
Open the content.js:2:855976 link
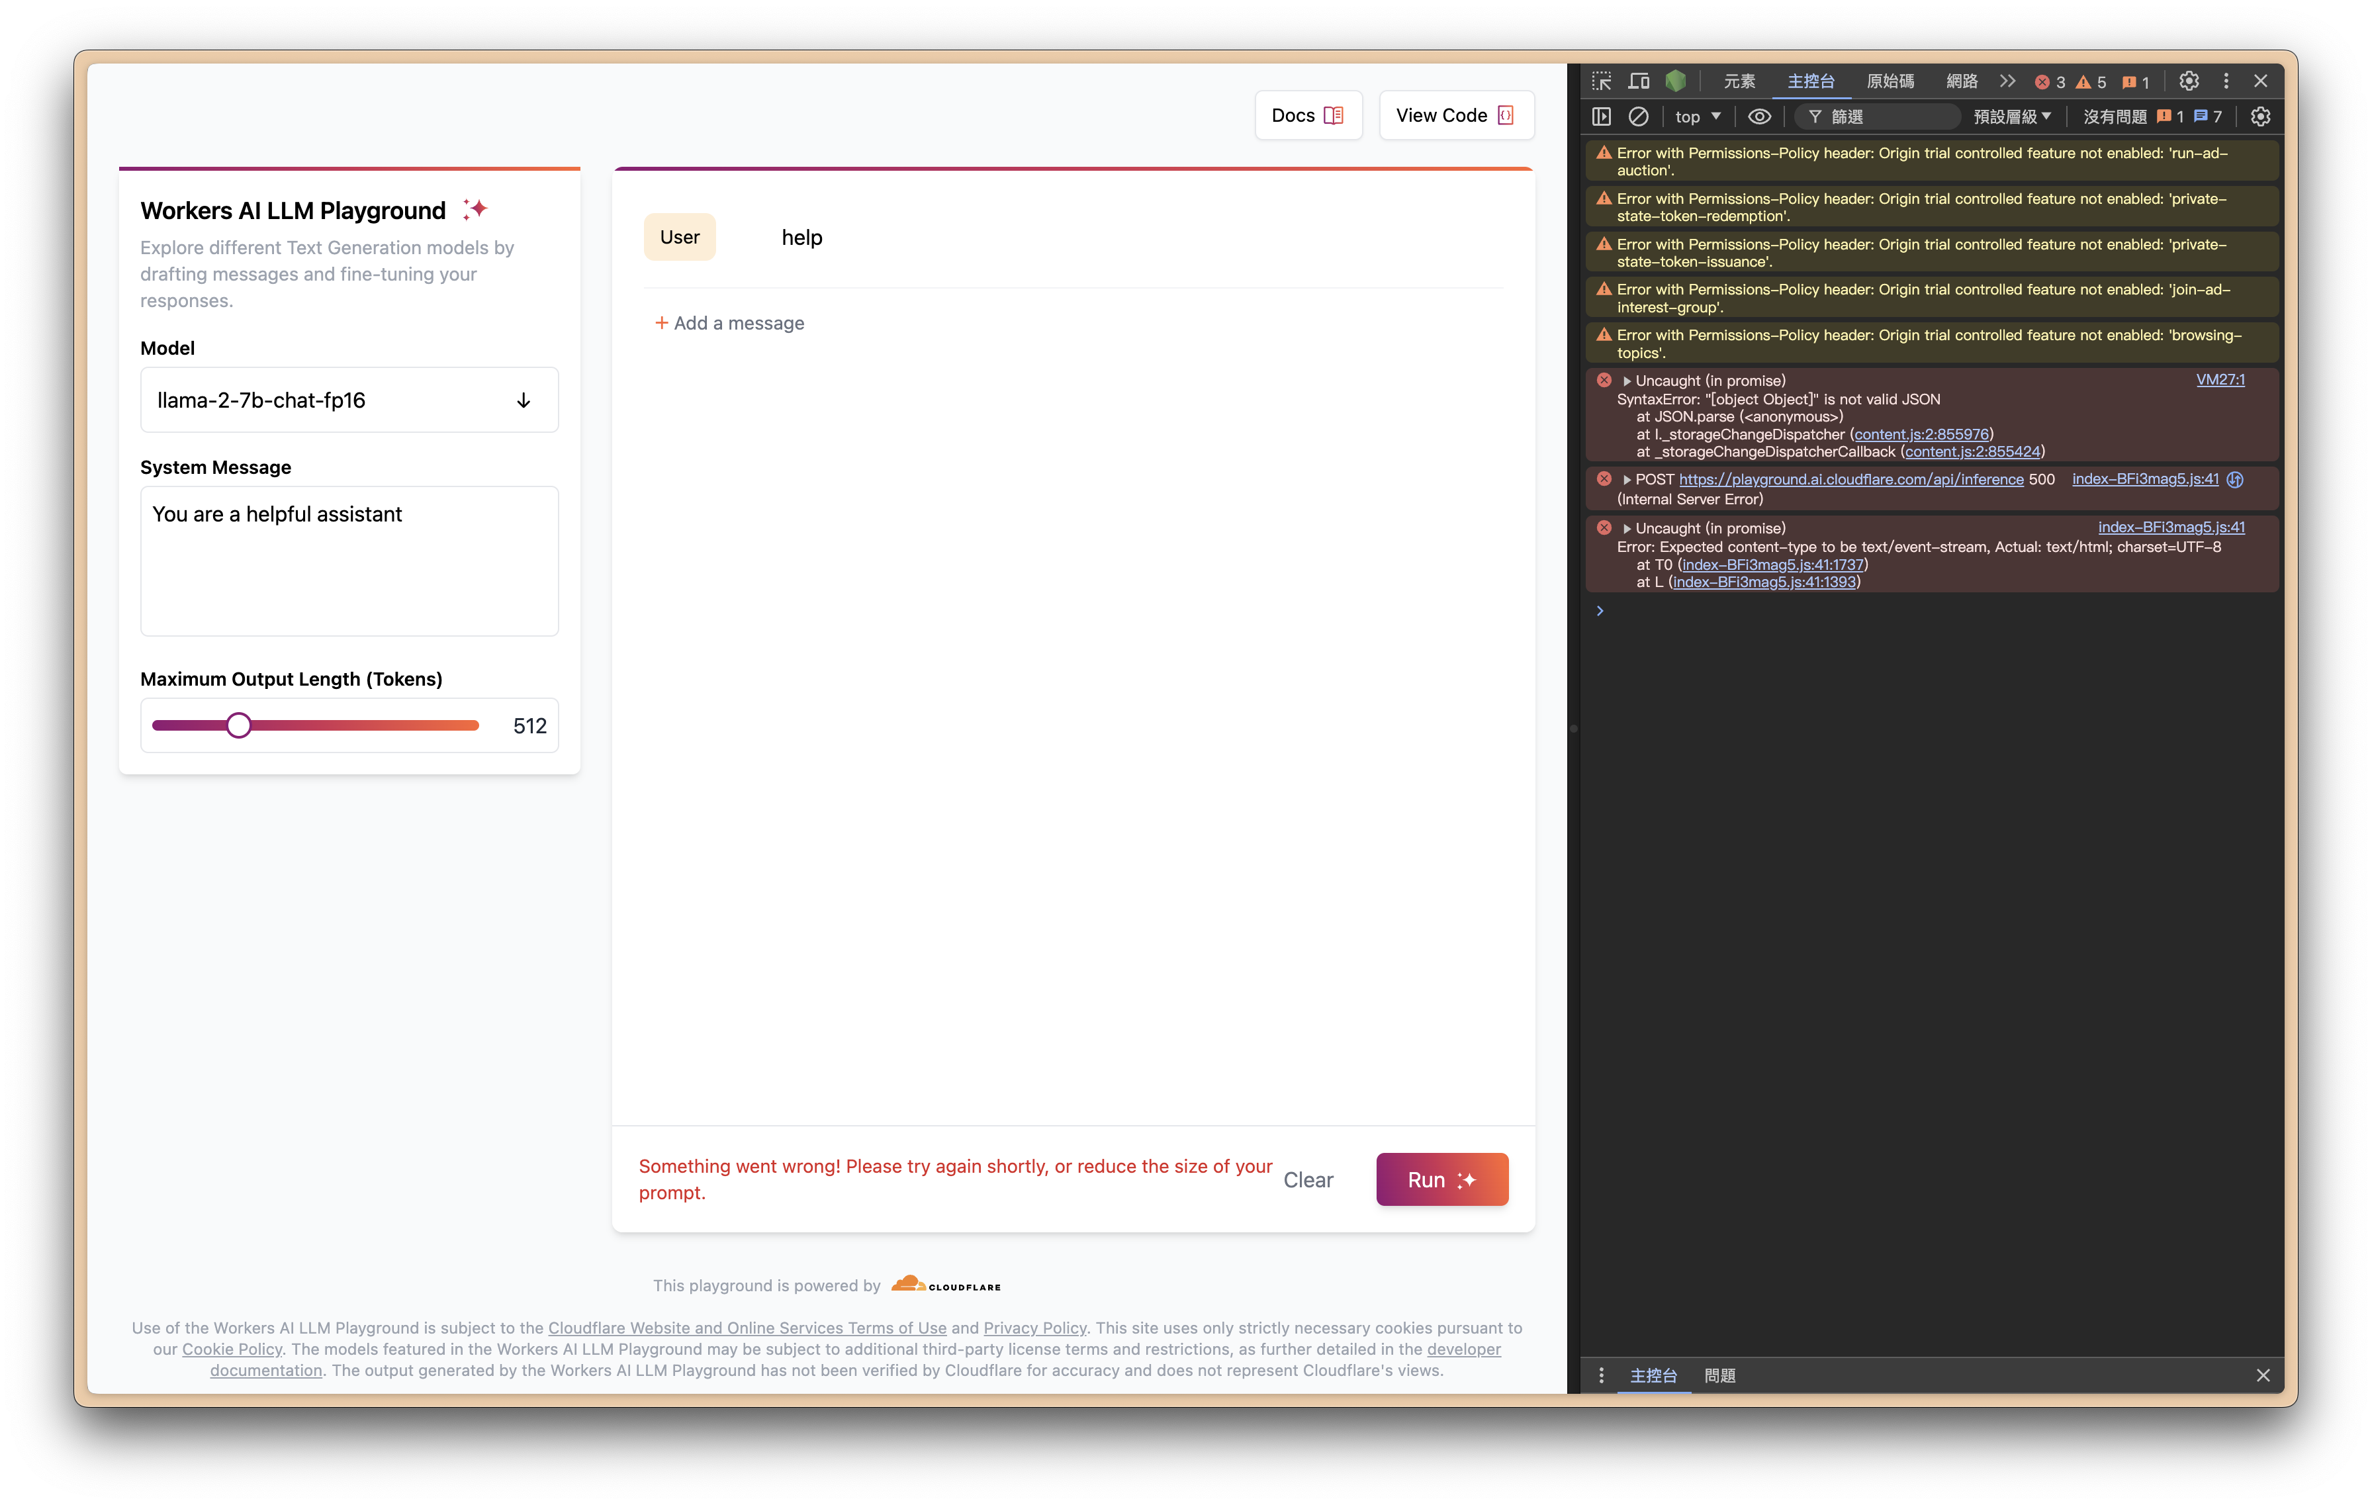pos(1921,434)
